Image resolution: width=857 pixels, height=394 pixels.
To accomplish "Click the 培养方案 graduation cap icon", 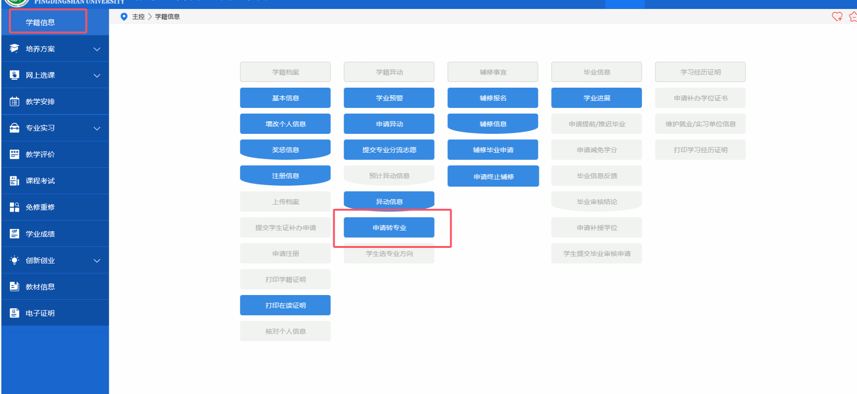I will coord(15,49).
